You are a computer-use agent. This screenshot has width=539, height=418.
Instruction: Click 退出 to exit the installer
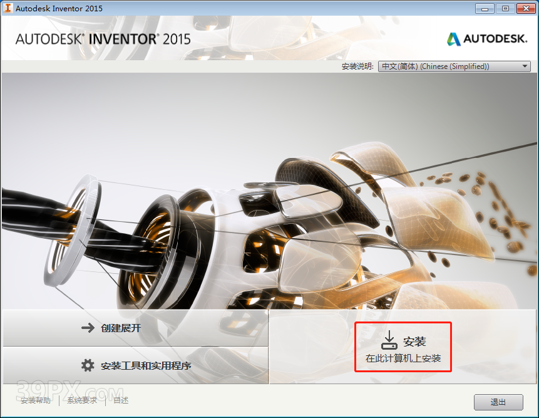point(498,402)
